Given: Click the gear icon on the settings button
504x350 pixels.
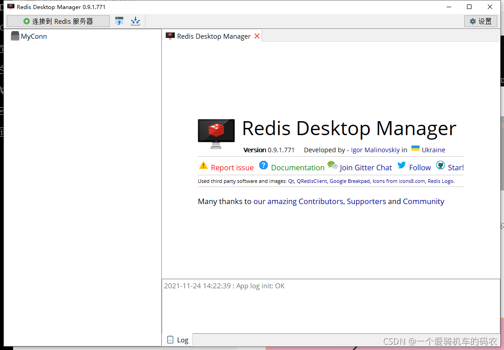Looking at the screenshot, I should coord(472,22).
